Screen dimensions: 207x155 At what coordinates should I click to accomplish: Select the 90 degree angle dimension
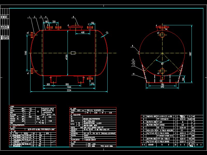tap(162, 63)
